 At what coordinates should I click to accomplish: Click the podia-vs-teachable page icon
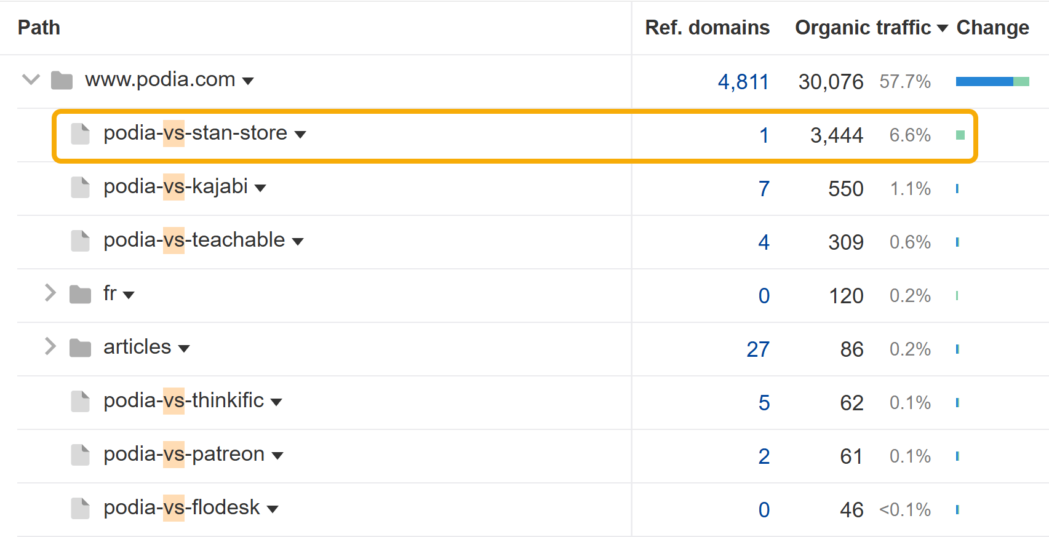tap(80, 241)
